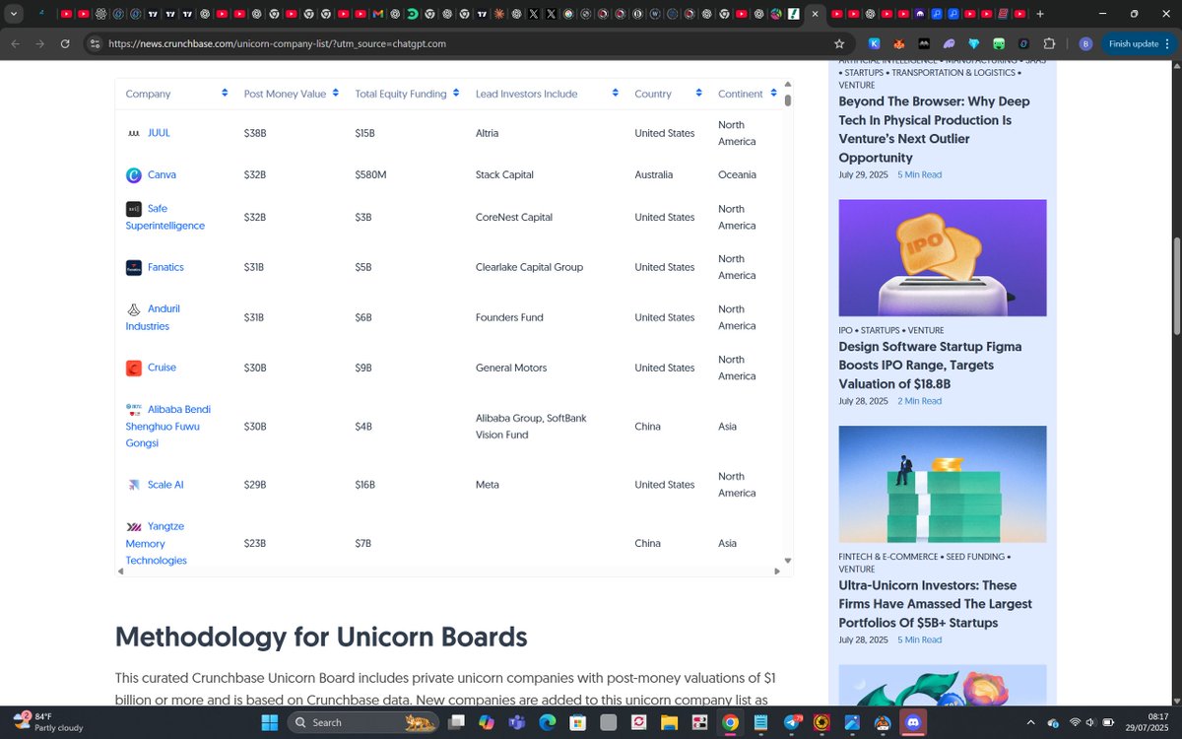Click the taskbar Search box
Screen dimensions: 1182x739
pyautogui.click(x=363, y=722)
